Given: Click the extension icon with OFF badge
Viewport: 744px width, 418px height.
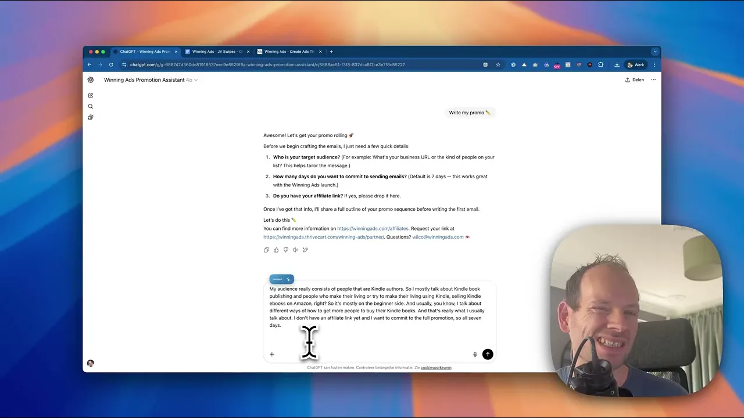Looking at the screenshot, I should pyautogui.click(x=557, y=65).
